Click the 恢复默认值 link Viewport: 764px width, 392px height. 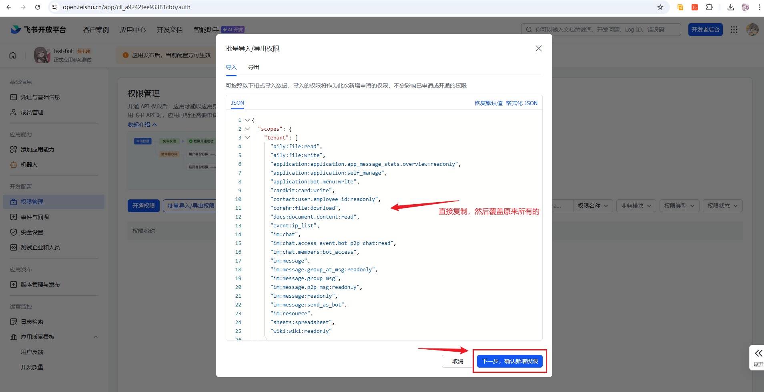pyautogui.click(x=488, y=103)
